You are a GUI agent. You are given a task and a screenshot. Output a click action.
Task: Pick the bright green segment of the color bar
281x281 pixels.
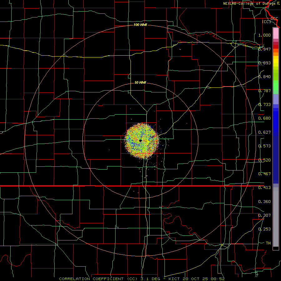click(x=276, y=85)
